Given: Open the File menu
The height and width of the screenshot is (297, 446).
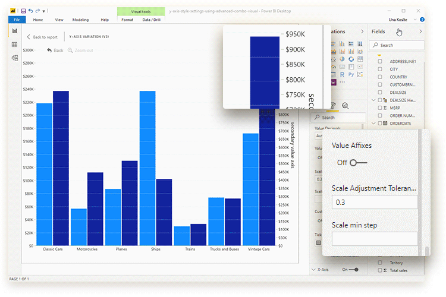Looking at the screenshot, I should pos(17,20).
